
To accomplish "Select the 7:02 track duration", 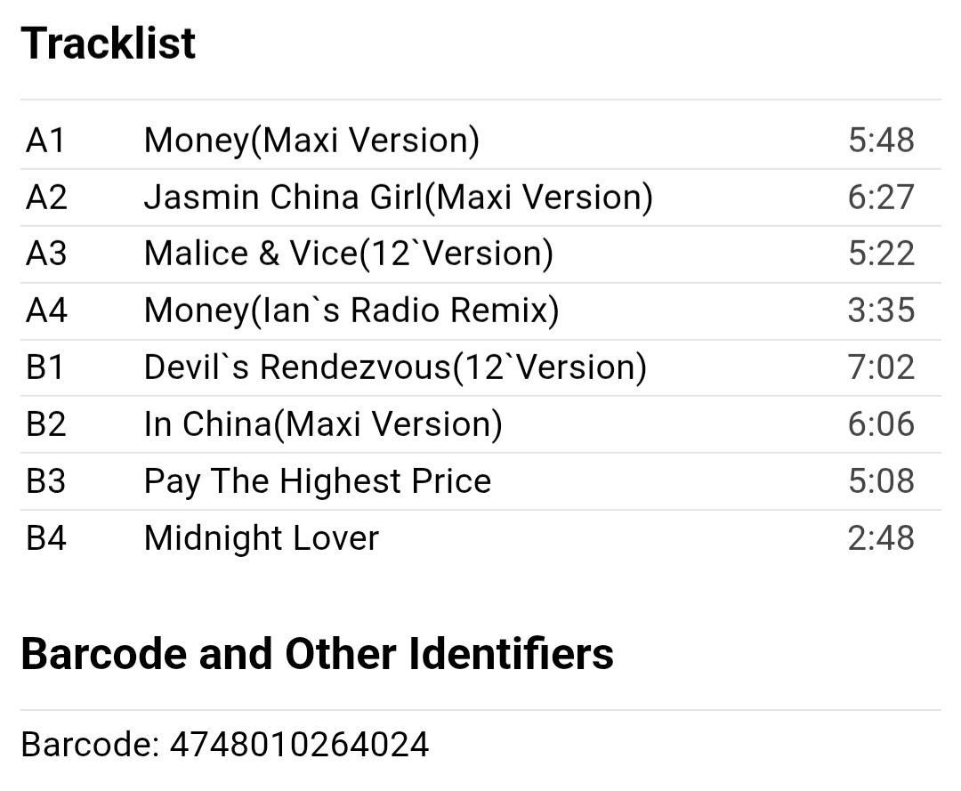I will pyautogui.click(x=881, y=367).
